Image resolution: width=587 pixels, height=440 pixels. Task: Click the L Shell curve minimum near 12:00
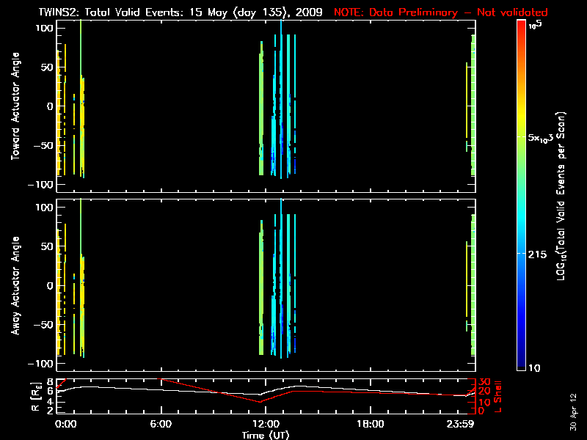259,402
